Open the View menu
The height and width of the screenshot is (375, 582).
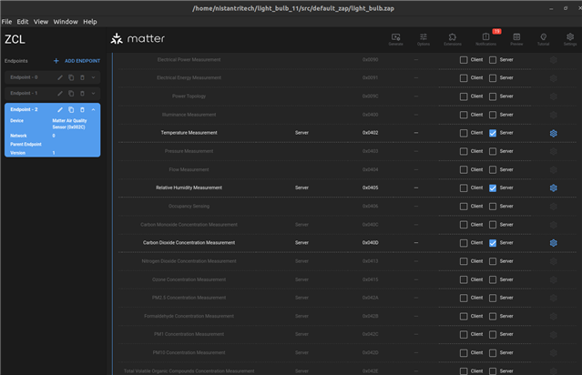pos(41,22)
